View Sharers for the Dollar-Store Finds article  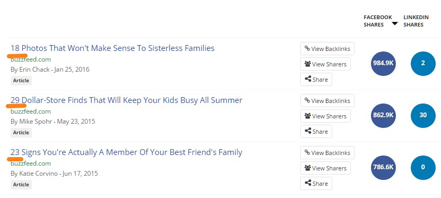click(325, 116)
